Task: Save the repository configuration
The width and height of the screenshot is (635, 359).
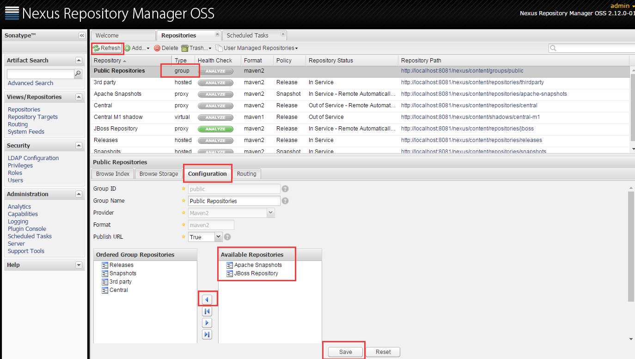Action: click(345, 352)
